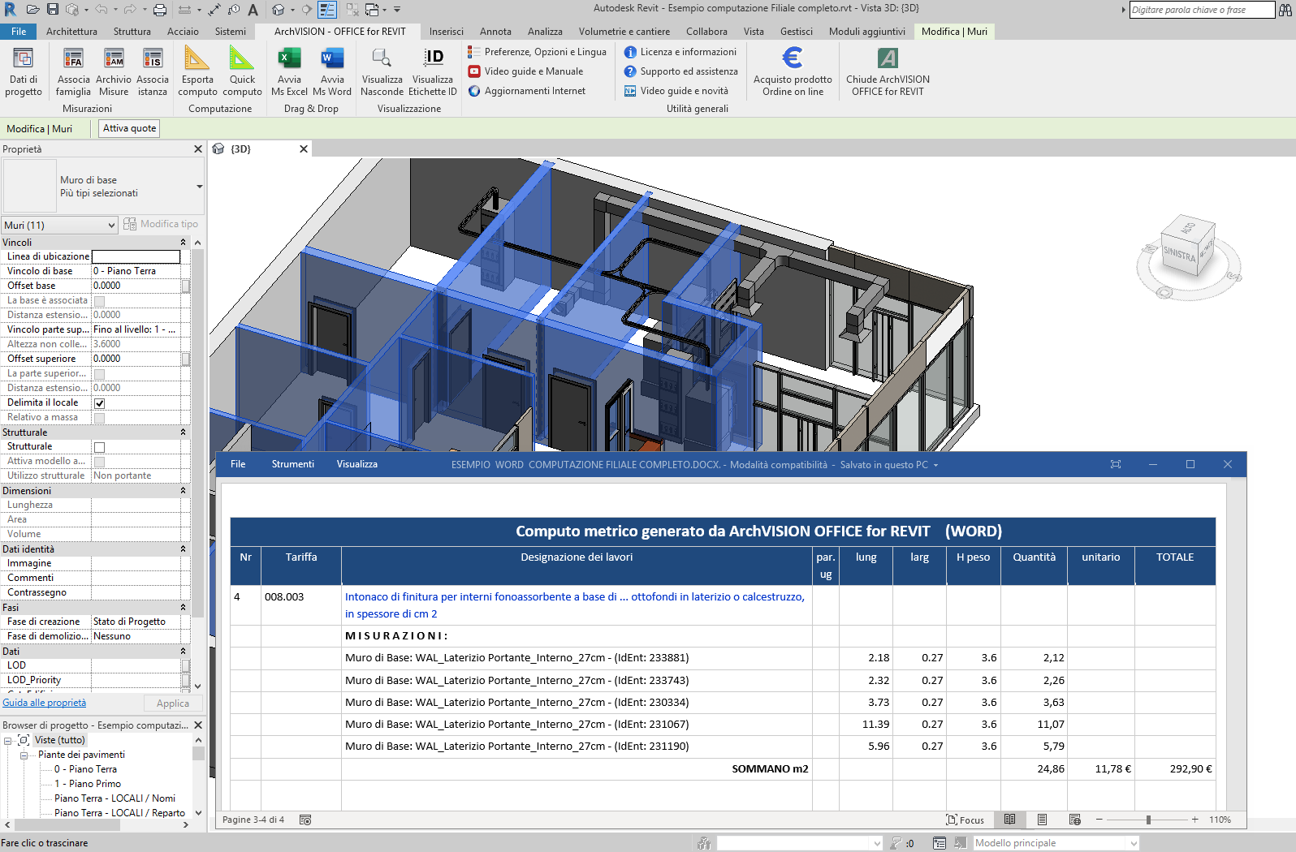This screenshot has height=852, width=1296.
Task: Click Chiude ArchVISION OFFICE for REVIT
Action: coord(888,71)
